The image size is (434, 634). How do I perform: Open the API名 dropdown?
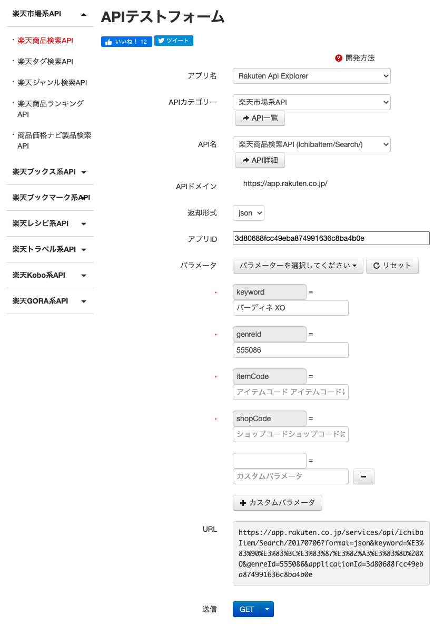point(311,144)
